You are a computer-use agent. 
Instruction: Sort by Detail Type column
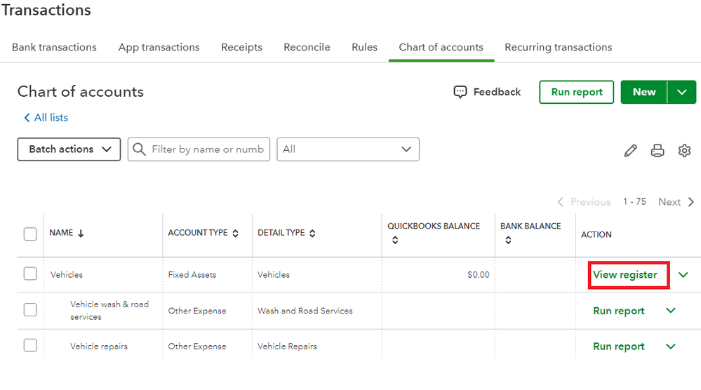click(x=312, y=234)
